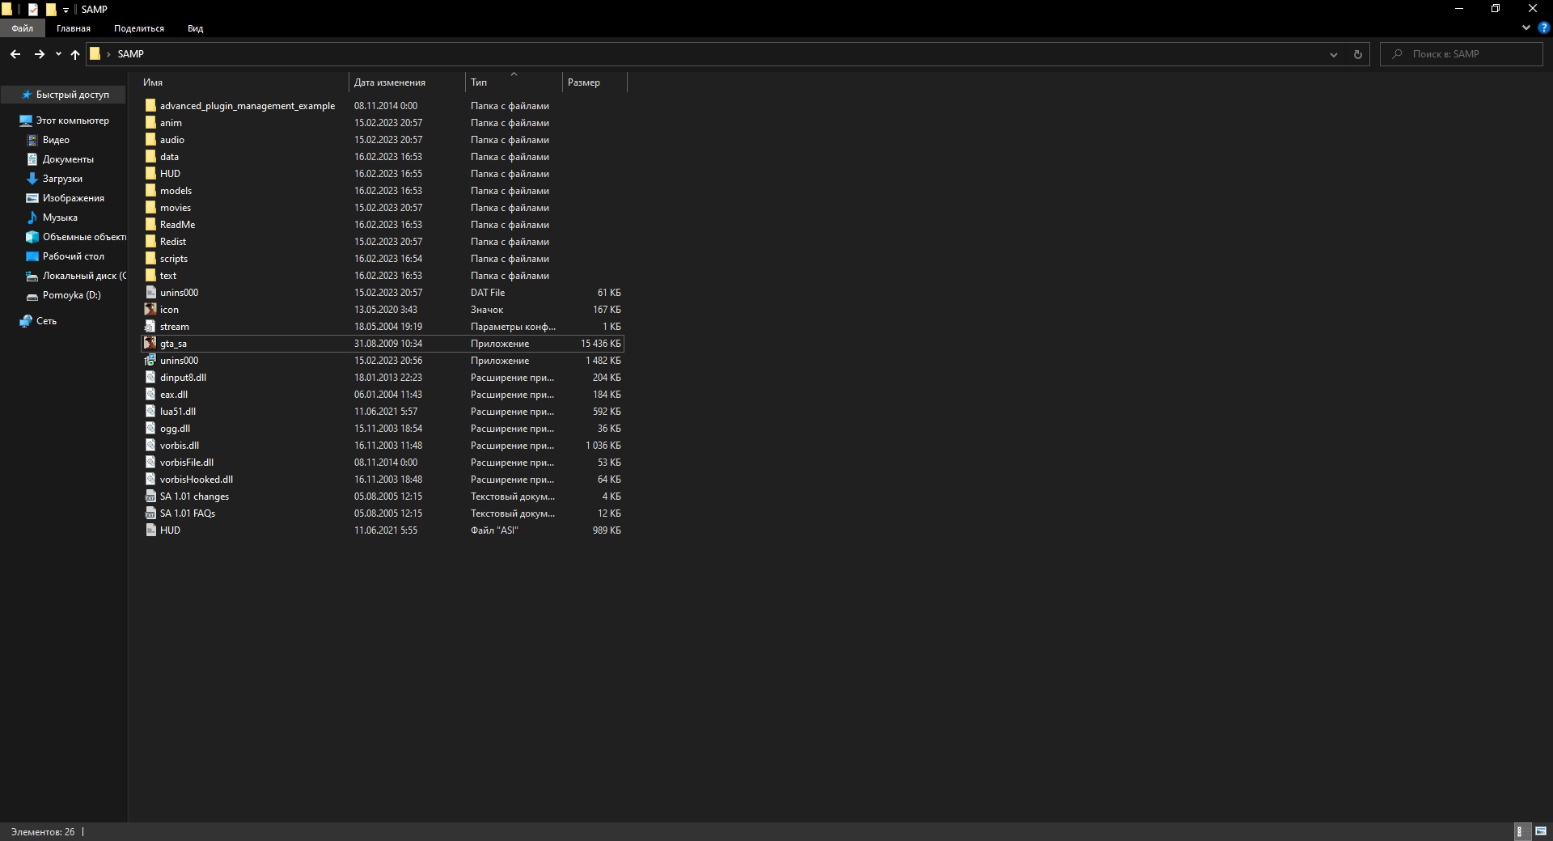Viewport: 1553px width, 841px height.
Task: Select Pomoyka (D:) drive in sidebar
Action: click(71, 295)
